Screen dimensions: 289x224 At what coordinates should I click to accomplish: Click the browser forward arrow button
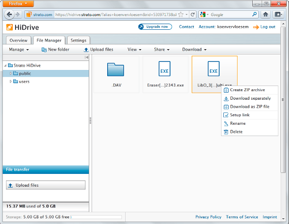pyautogui.click(x=17, y=14)
